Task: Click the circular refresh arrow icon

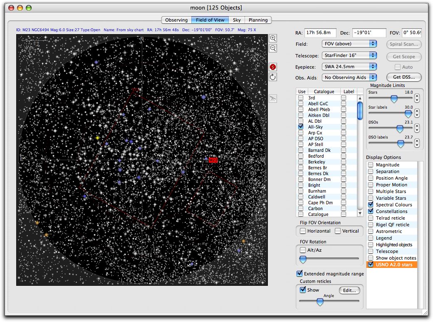Action: [273, 77]
